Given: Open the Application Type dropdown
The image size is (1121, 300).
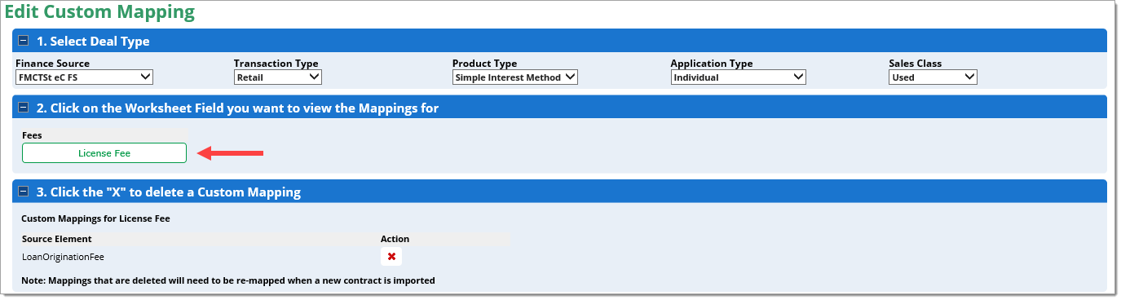Looking at the screenshot, I should coord(739,77).
